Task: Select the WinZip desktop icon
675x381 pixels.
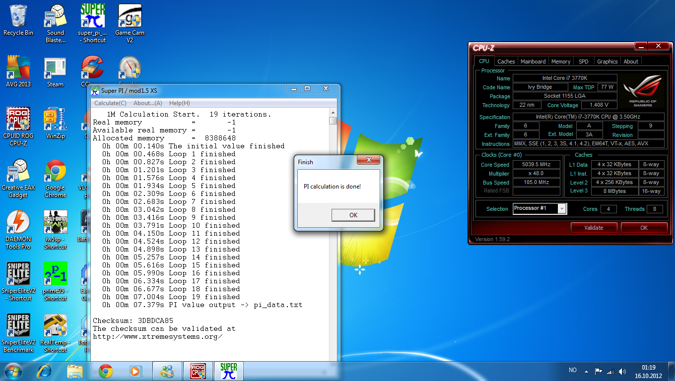Action: [56, 124]
